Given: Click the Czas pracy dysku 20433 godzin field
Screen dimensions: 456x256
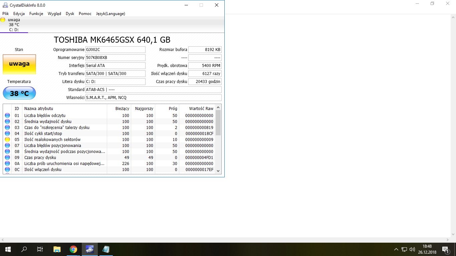Looking at the screenshot, I should pos(205,82).
